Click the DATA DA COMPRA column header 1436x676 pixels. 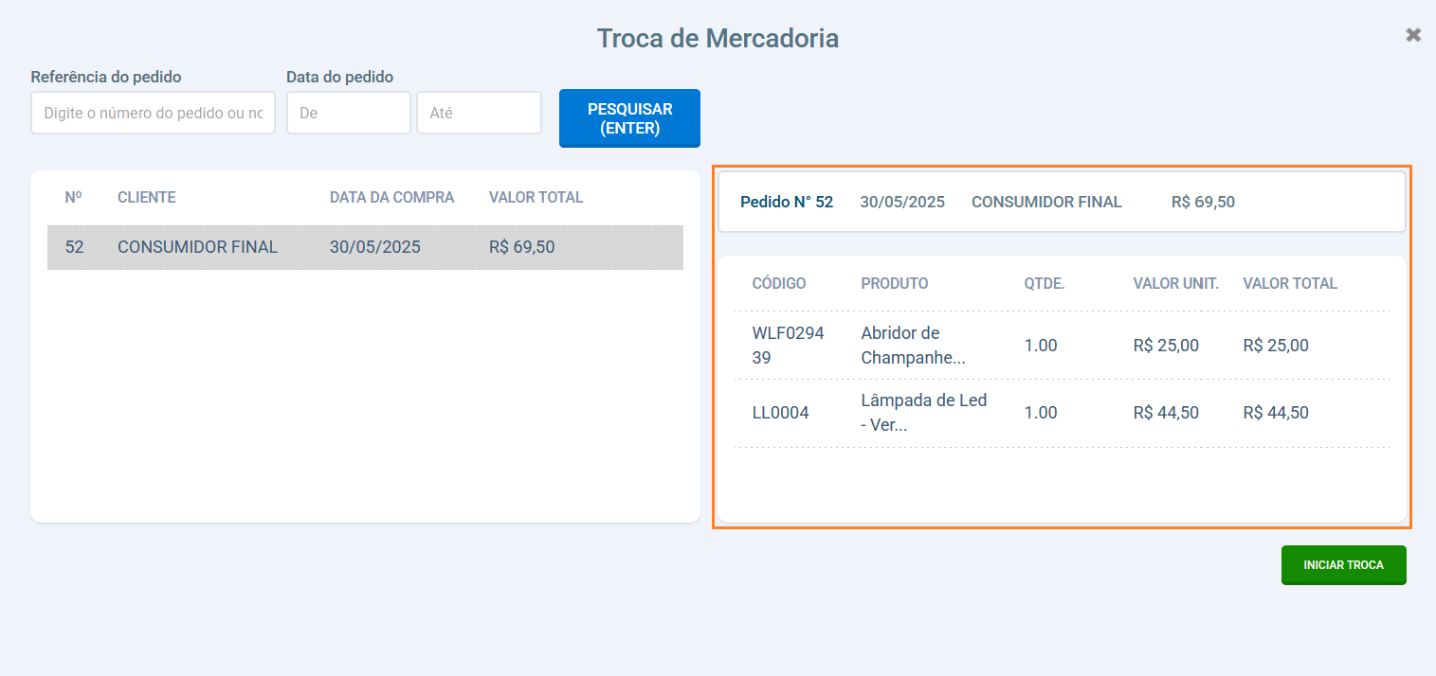pyautogui.click(x=391, y=198)
